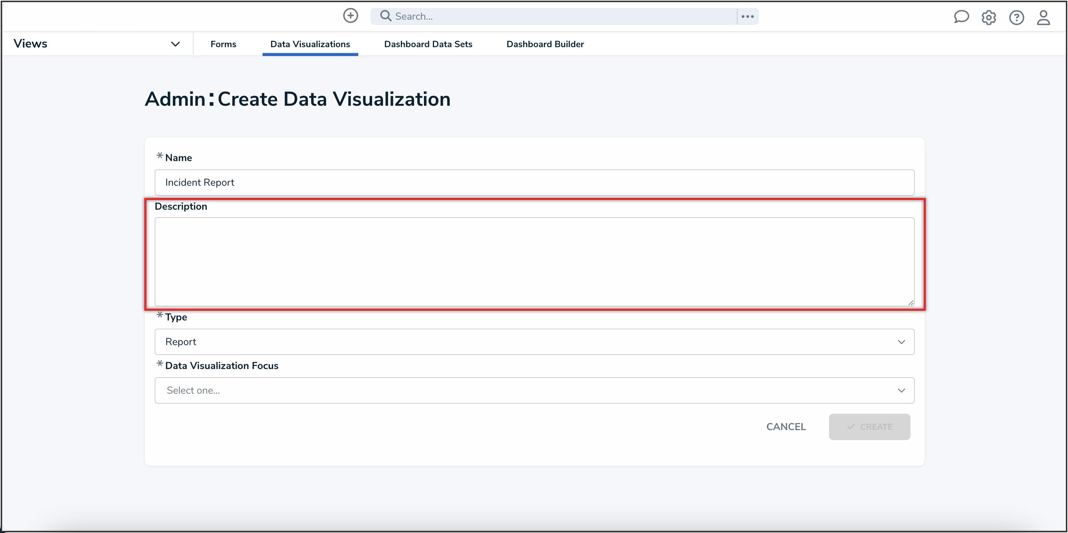
Task: Click the question mark help icon
Action: tap(1016, 18)
